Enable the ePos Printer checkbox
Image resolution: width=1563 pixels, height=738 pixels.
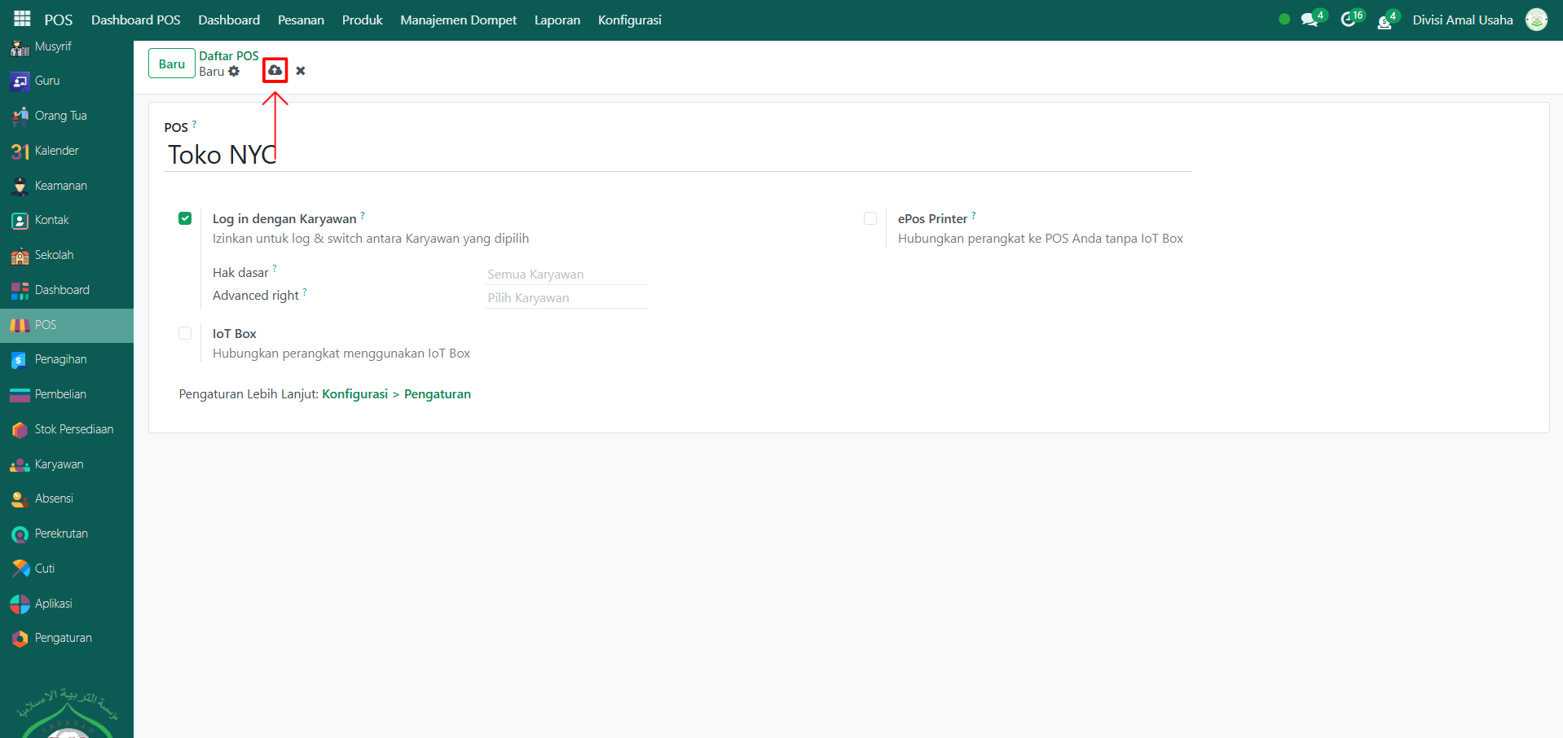(870, 218)
